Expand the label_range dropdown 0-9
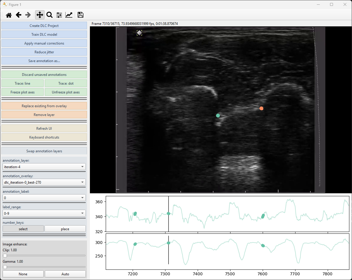This screenshot has height=280, width=352. [44, 213]
